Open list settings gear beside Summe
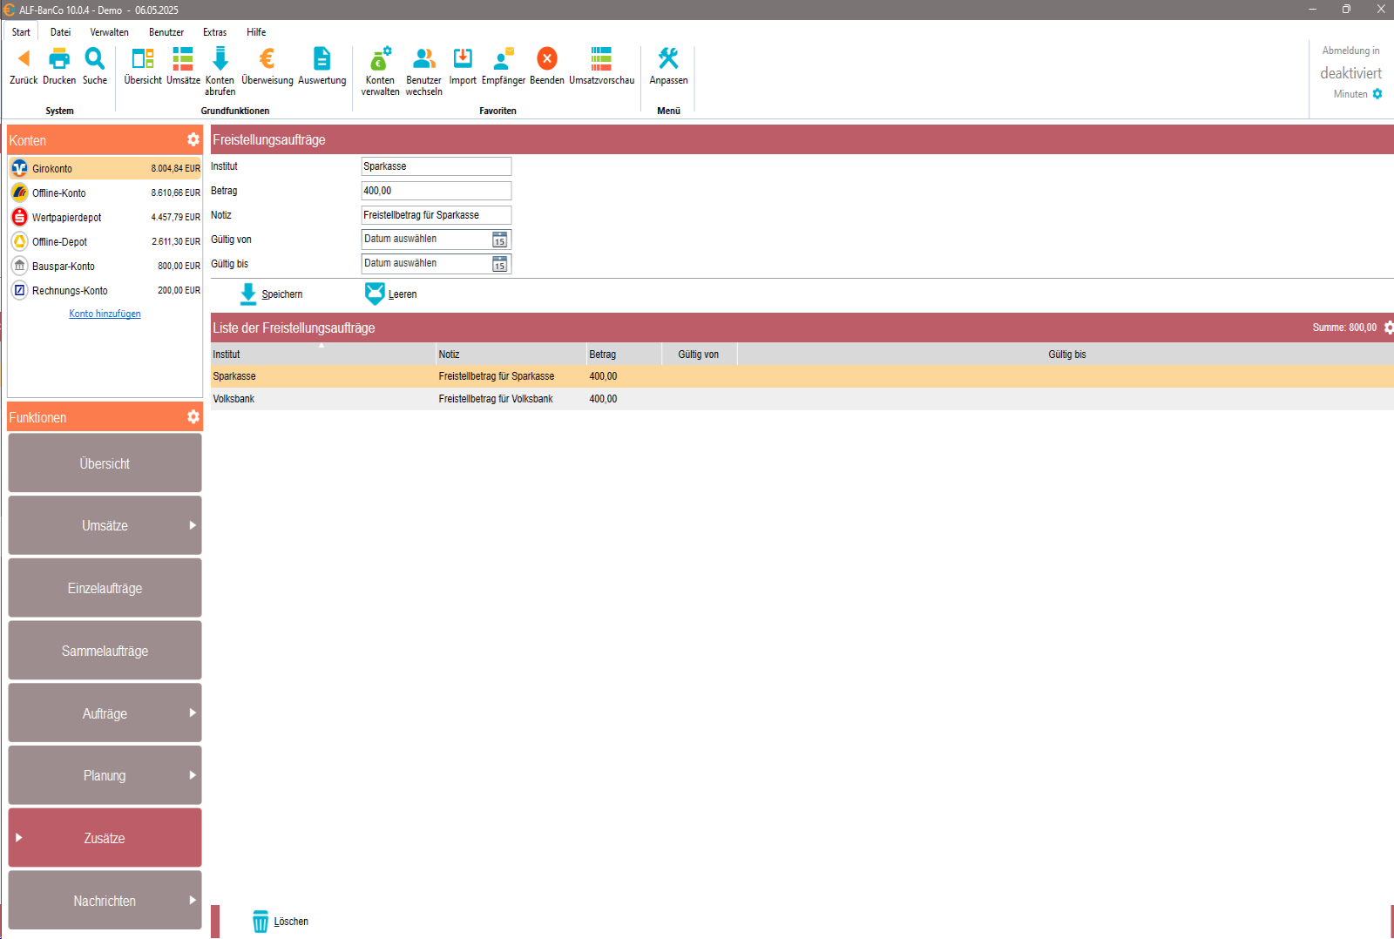The image size is (1394, 939). (1388, 328)
